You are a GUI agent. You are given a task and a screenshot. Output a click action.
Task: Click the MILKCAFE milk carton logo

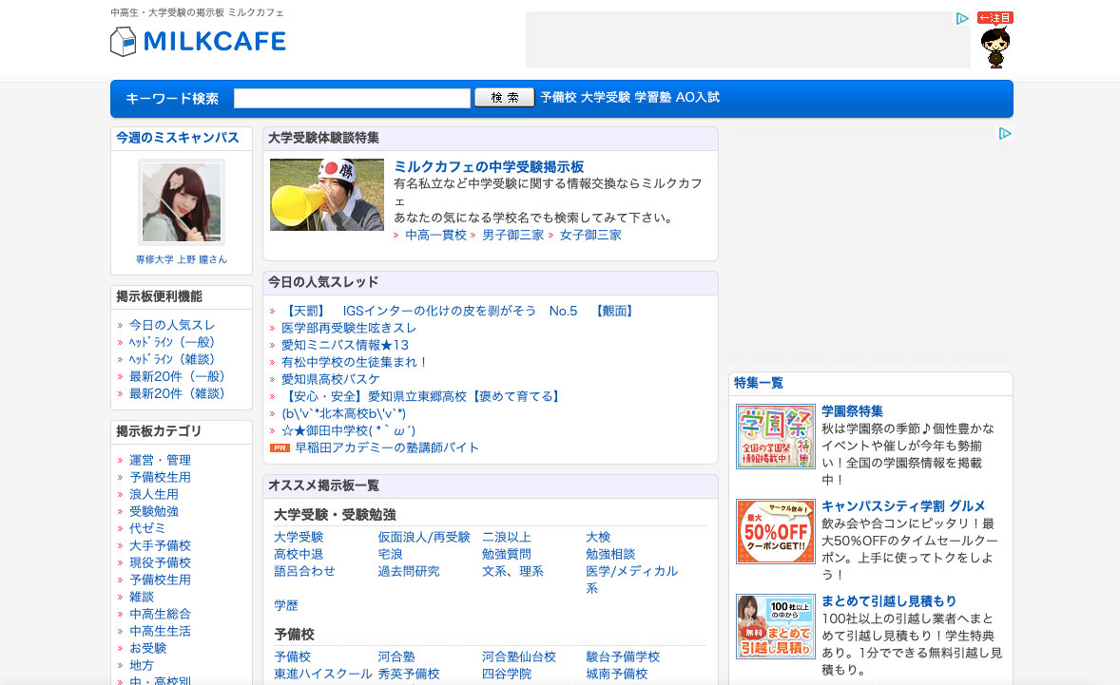click(198, 42)
